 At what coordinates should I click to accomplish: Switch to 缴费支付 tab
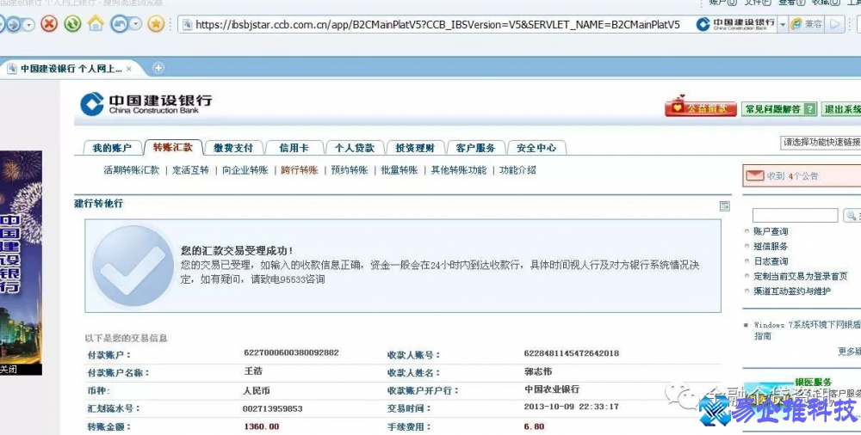tap(233, 148)
